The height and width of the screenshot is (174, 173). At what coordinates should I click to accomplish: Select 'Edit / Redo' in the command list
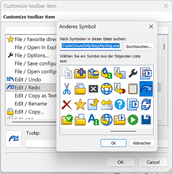[31, 88]
